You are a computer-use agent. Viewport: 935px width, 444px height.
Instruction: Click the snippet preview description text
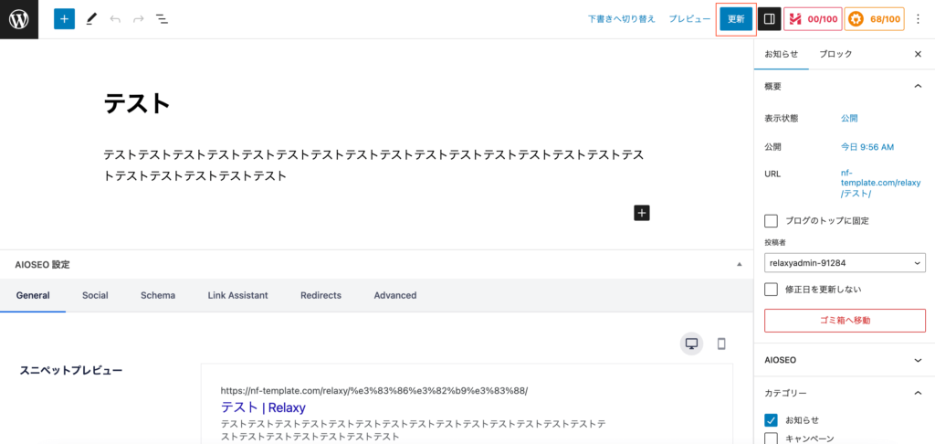pyautogui.click(x=413, y=430)
